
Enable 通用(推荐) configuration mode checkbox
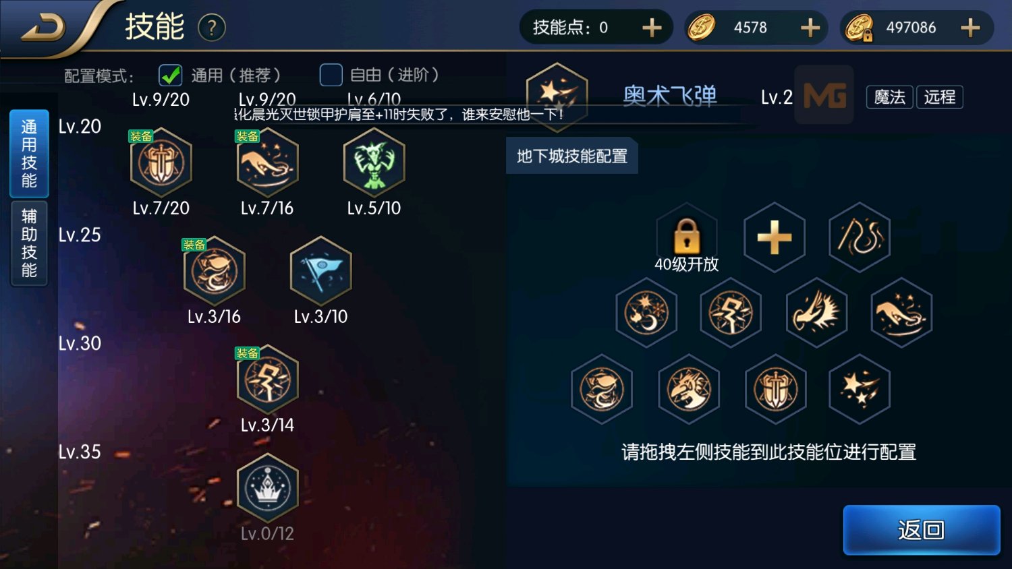click(170, 75)
